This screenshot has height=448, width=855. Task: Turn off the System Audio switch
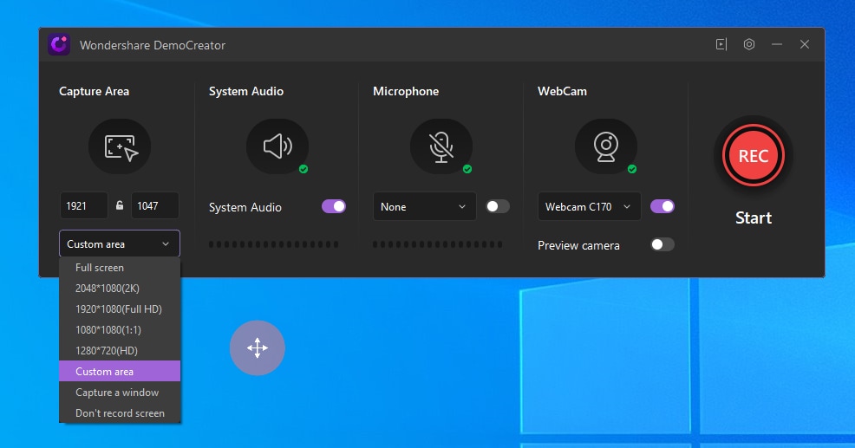point(334,206)
